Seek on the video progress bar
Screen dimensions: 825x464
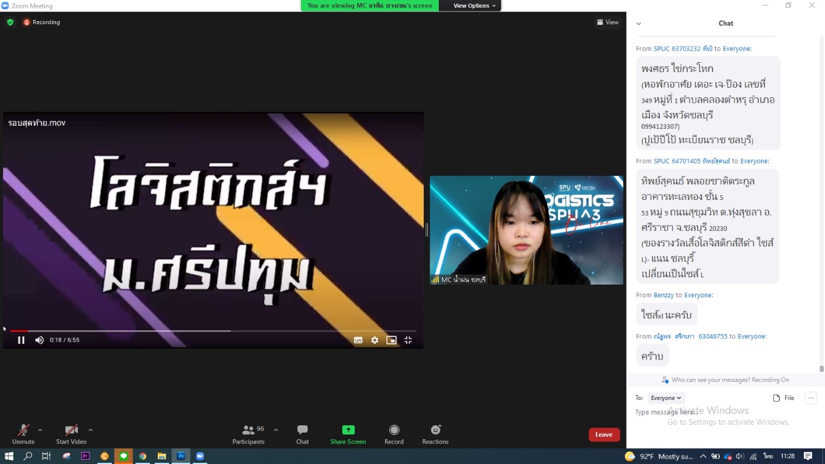click(213, 331)
